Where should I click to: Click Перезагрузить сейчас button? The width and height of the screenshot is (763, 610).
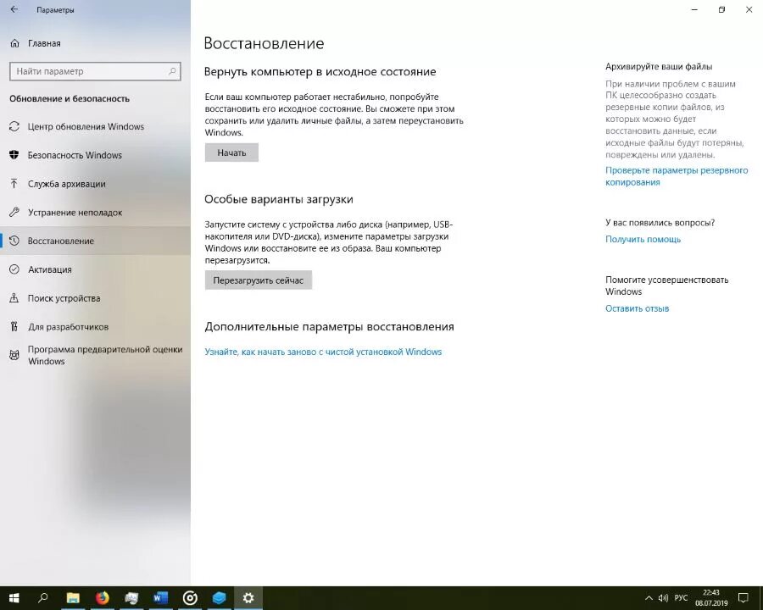[x=258, y=280]
